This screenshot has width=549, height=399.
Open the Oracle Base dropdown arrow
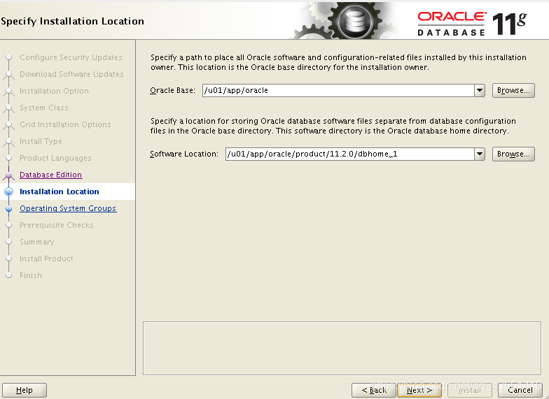[x=480, y=91]
